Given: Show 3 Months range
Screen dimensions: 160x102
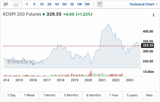Looking at the screenshot, I should click(71, 95).
